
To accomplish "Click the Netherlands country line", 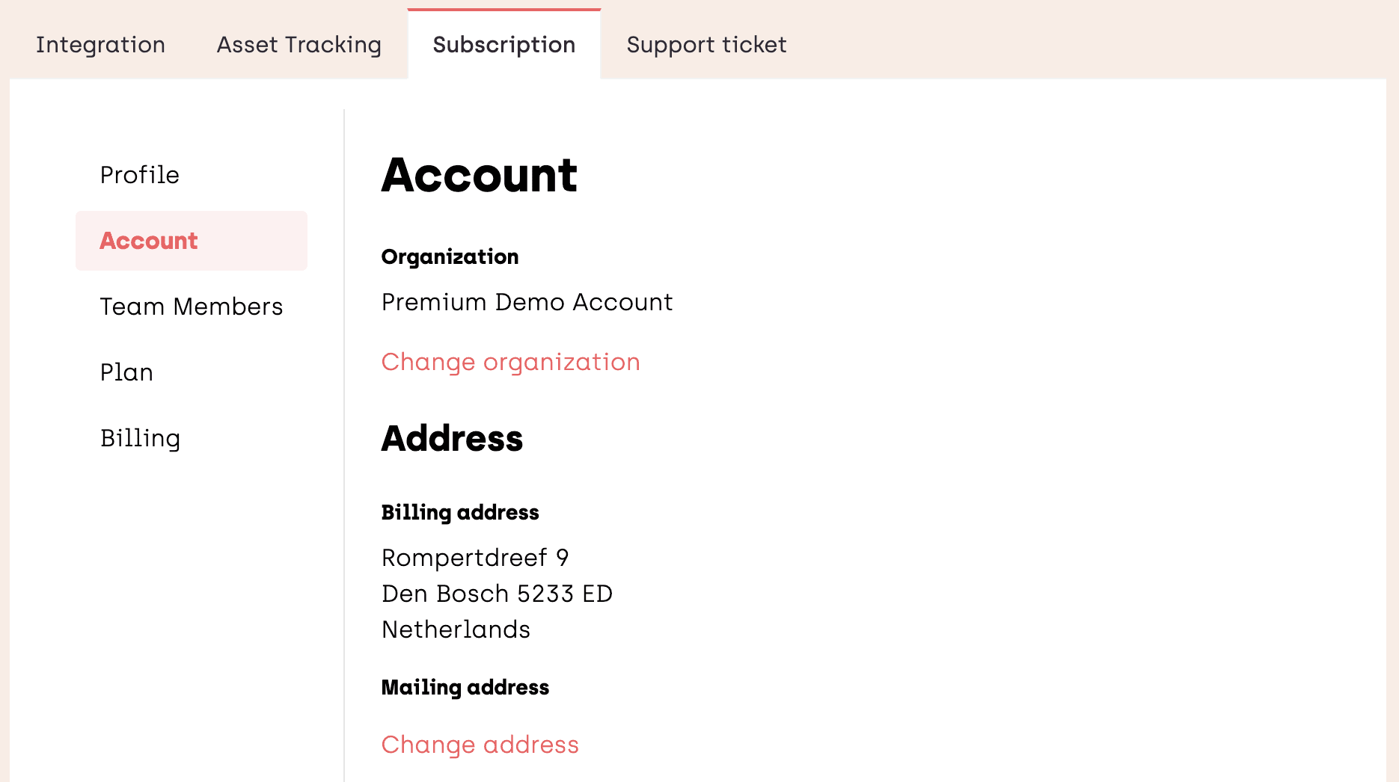I will (456, 629).
